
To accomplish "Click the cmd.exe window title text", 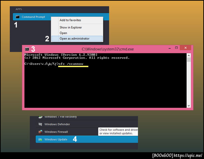I will coord(107,49).
